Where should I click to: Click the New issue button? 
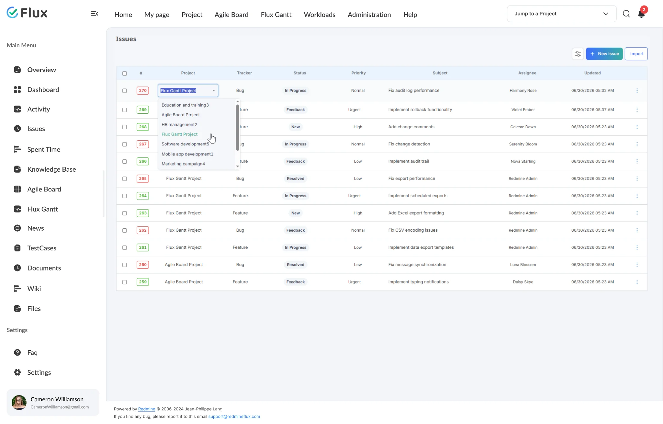[x=604, y=54]
